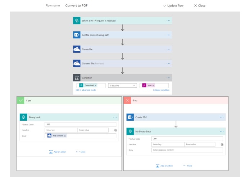Remove the true expression token
The height and width of the screenshot is (177, 250).
pos(153,86)
